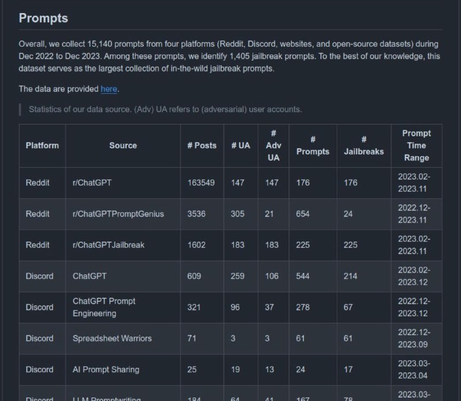Click the paragraph starting 'Overall, we collect 15,140 prompts'
The image size is (461, 401).
229,56
